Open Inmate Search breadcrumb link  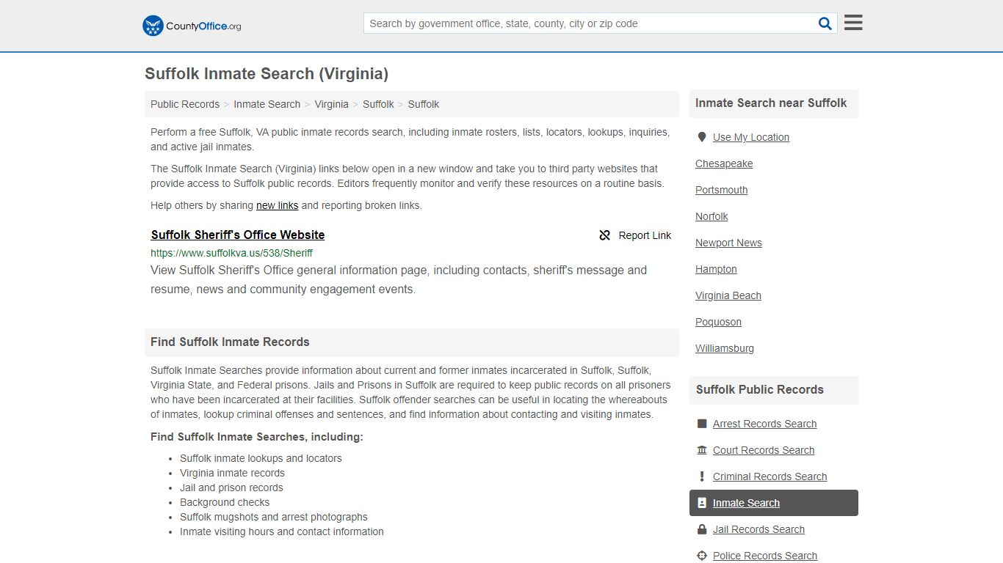(x=267, y=104)
